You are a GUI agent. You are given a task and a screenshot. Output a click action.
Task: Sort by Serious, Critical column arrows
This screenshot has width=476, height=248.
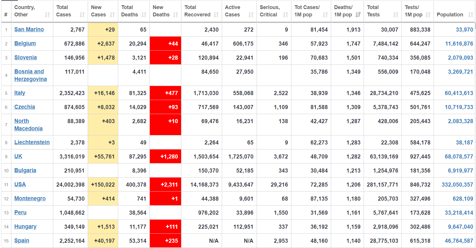(x=286, y=15)
